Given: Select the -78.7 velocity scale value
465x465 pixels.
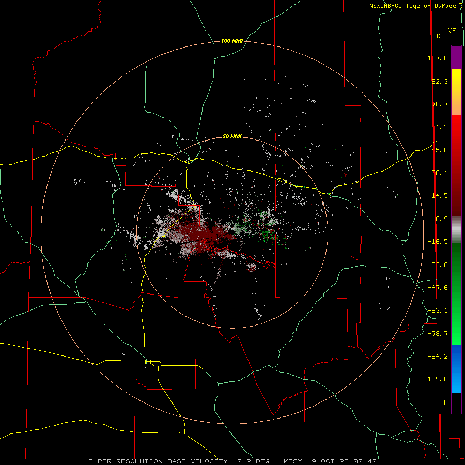Looking at the screenshot, I should click(x=438, y=334).
